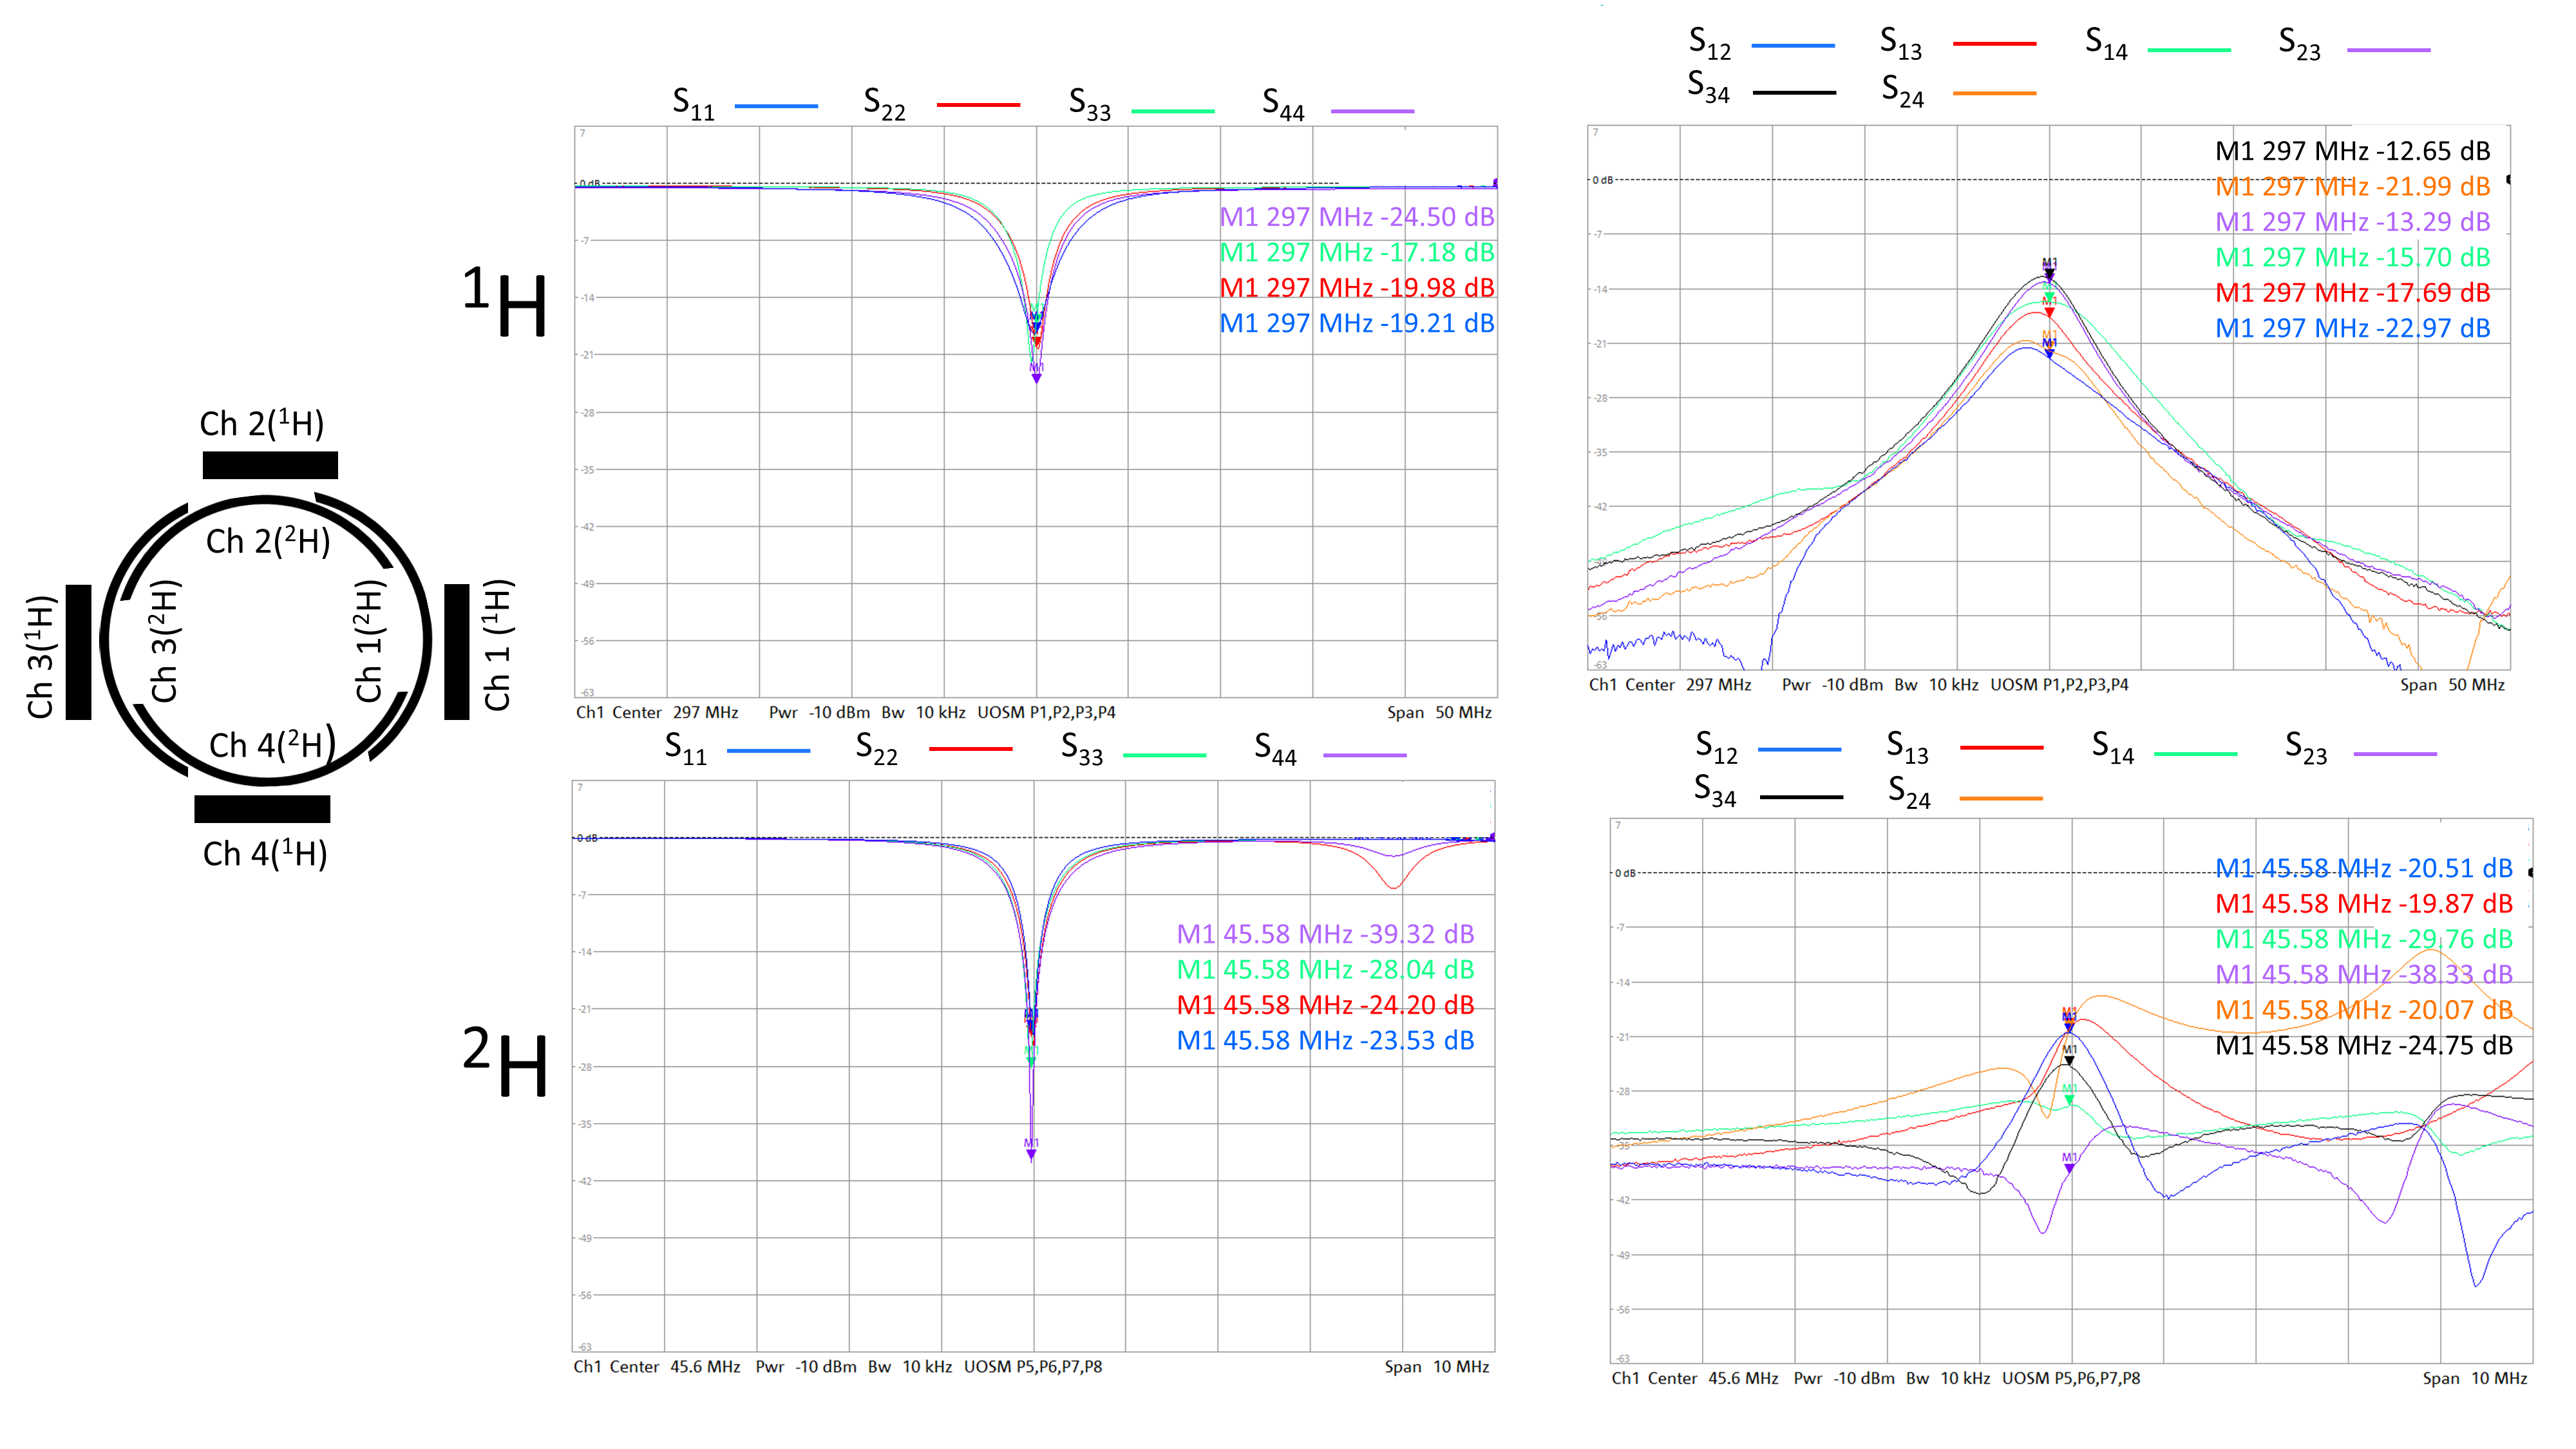Click the M1 297 MHz -21.99 dB orange readout
Screen dimensions: 2576x1449
(x=2352, y=187)
